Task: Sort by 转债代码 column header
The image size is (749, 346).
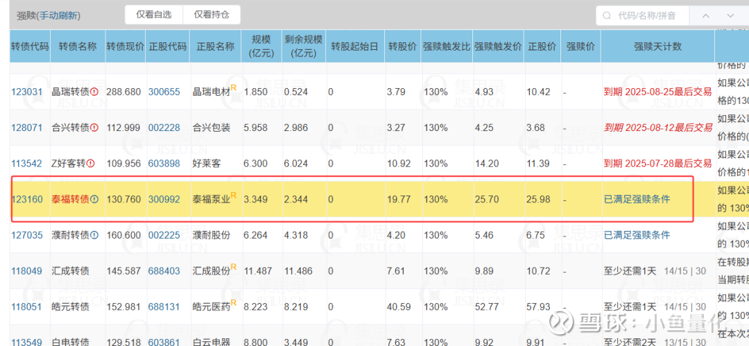Action: [30, 47]
